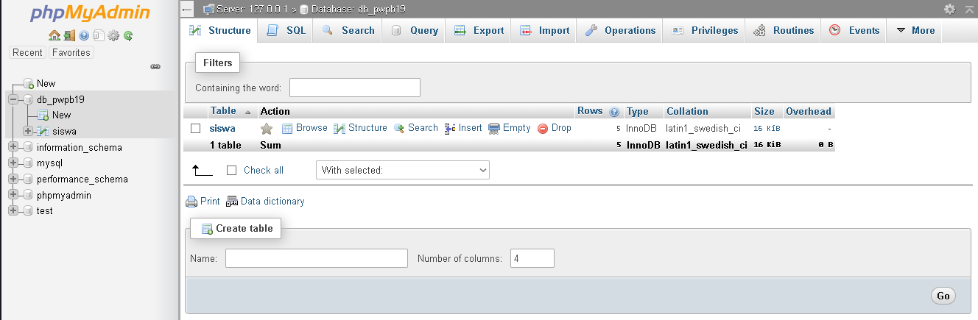This screenshot has height=320, width=978.
Task: Tick the Check all checkbox
Action: coord(232,170)
